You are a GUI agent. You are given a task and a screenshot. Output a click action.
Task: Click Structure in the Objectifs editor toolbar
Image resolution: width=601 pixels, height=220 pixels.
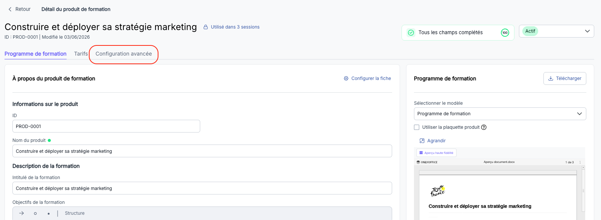click(75, 213)
